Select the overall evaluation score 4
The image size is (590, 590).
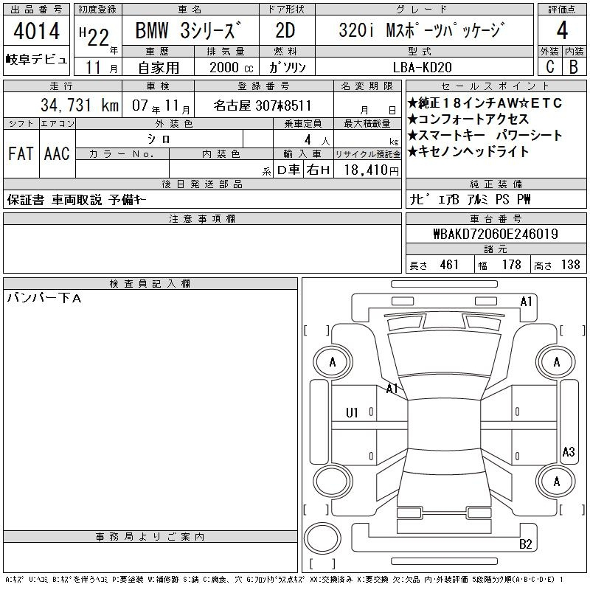point(562,30)
